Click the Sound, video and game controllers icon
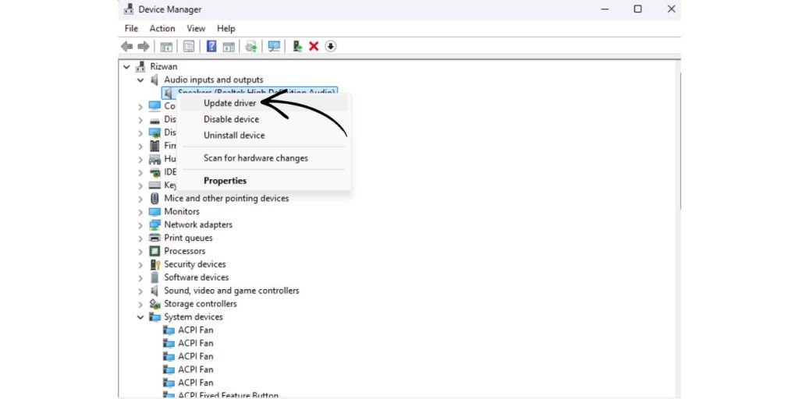Viewport: 799px width, 399px height. tap(154, 291)
